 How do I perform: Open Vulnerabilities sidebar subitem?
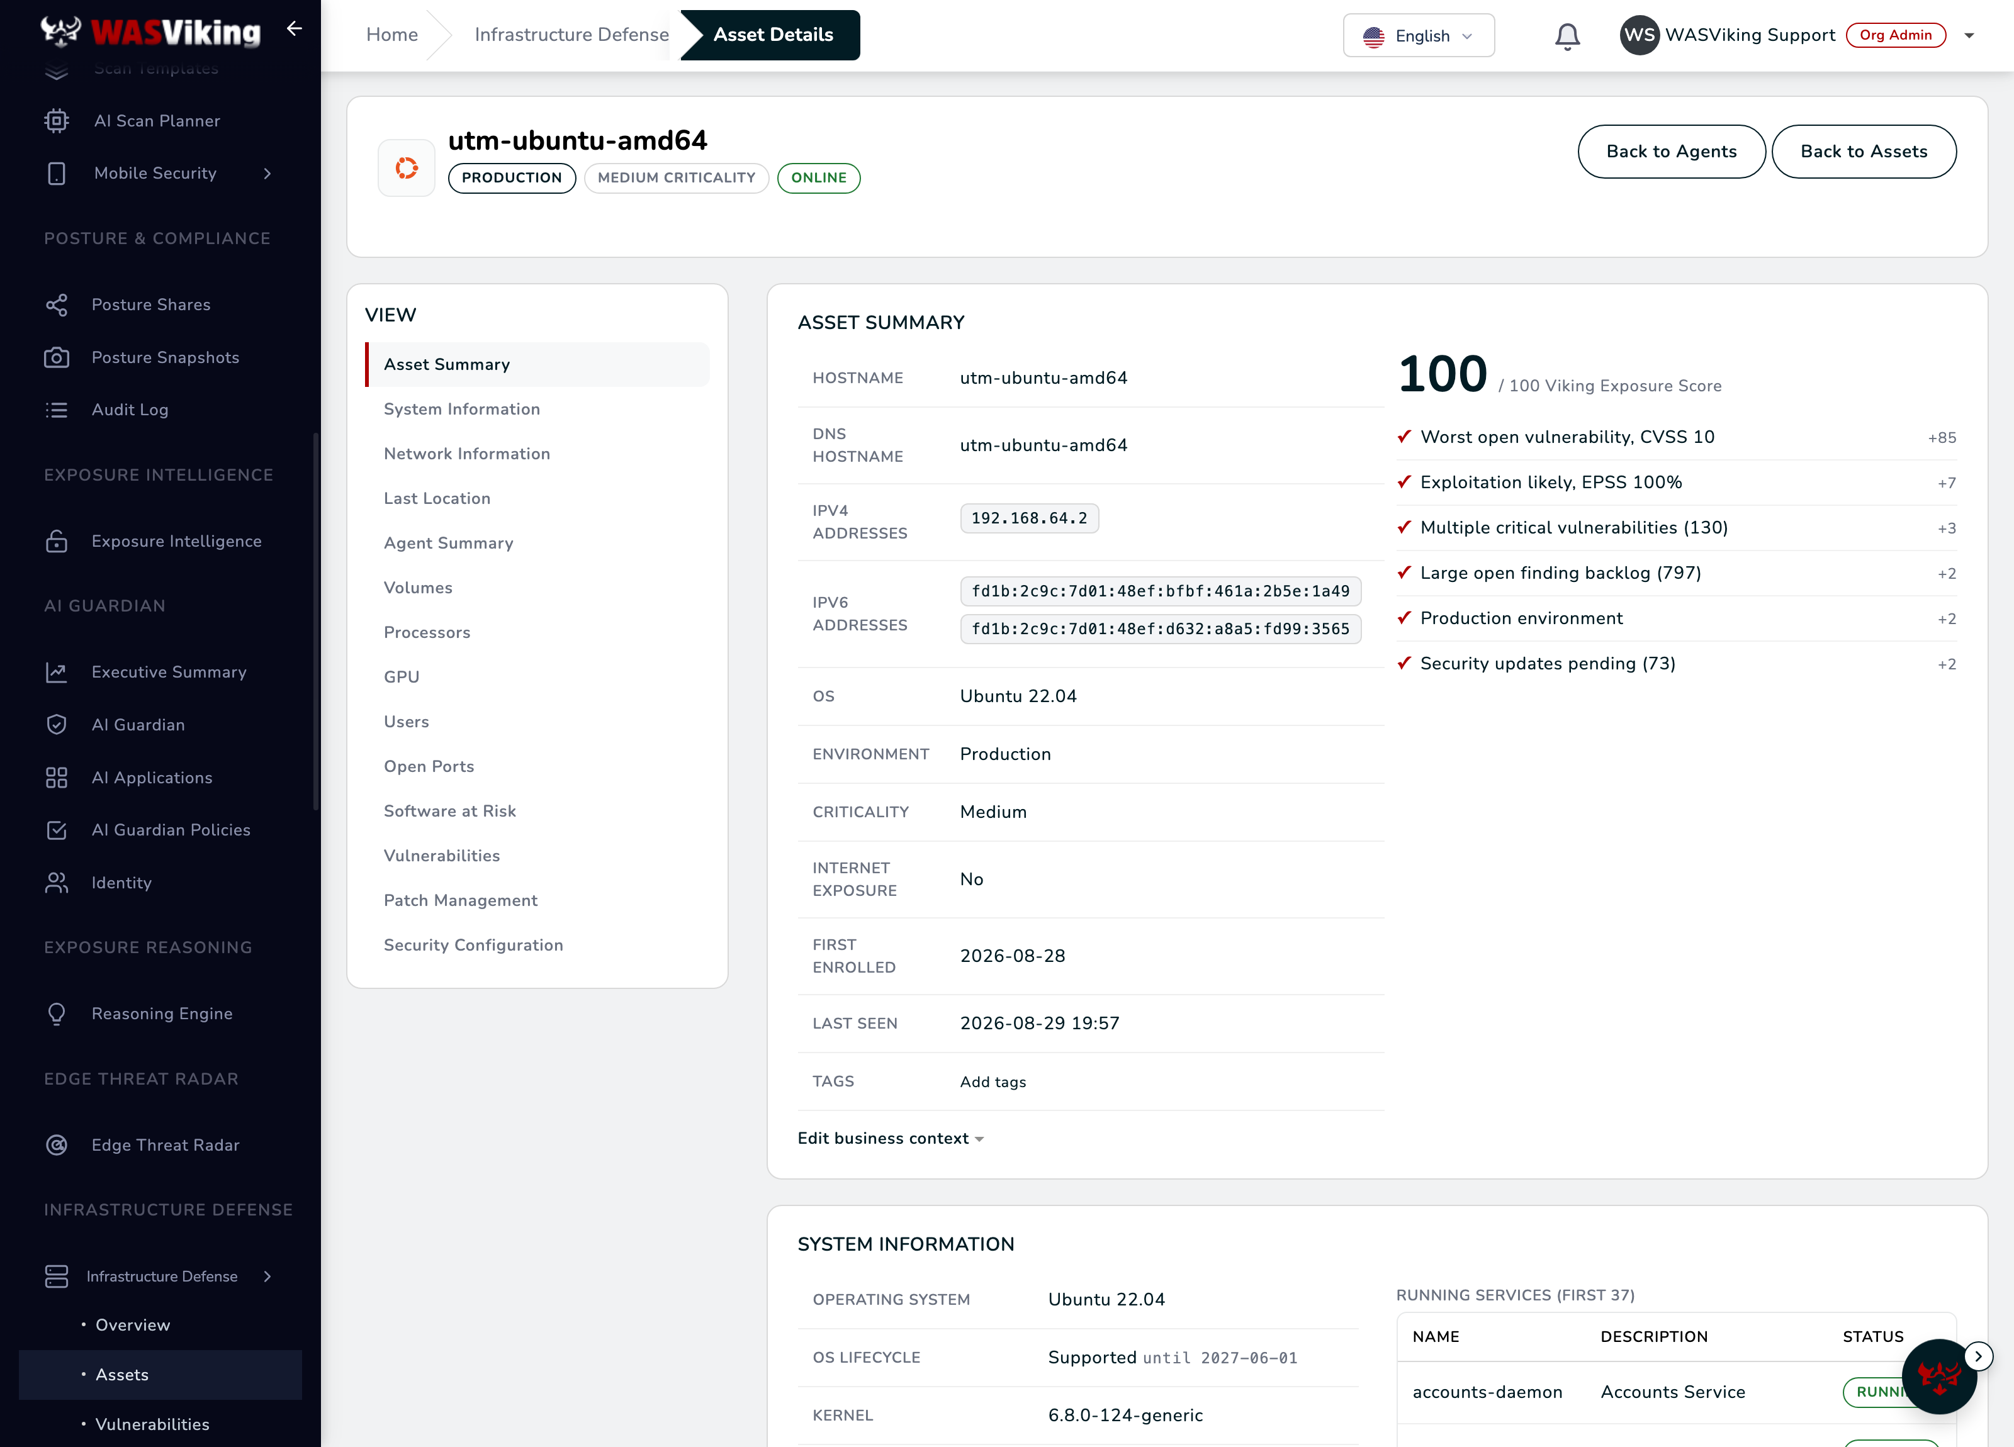click(152, 1424)
